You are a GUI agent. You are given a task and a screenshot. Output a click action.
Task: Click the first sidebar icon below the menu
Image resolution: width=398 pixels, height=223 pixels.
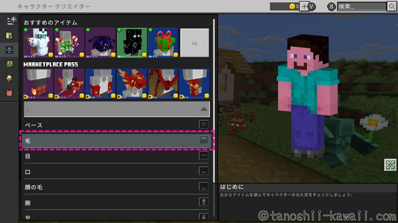pyautogui.click(x=10, y=36)
